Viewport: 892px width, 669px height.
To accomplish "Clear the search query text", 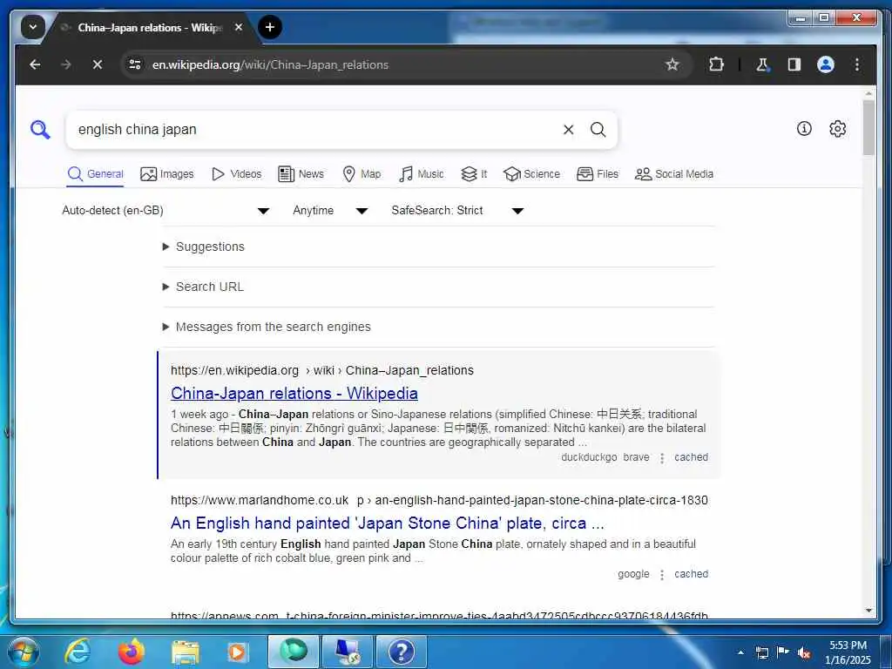I will 568,130.
